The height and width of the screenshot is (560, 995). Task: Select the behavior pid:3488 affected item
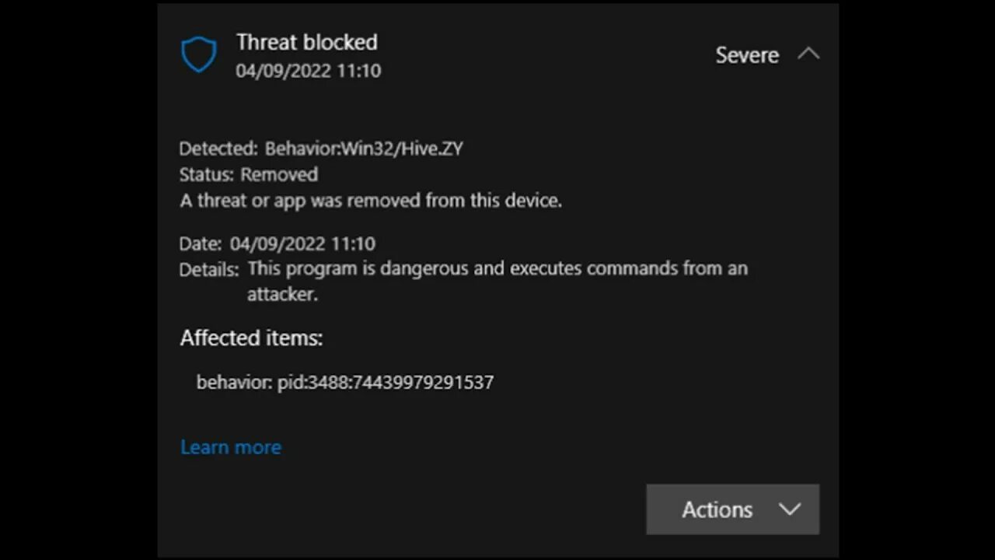[x=344, y=383]
